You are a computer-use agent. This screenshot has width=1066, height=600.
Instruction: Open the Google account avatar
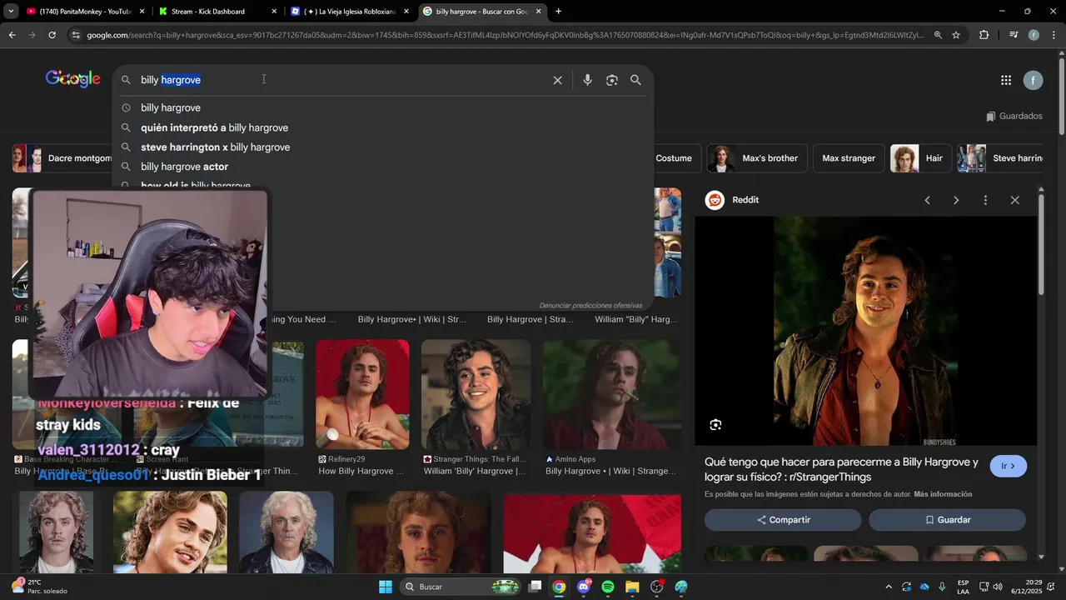[x=1033, y=80]
